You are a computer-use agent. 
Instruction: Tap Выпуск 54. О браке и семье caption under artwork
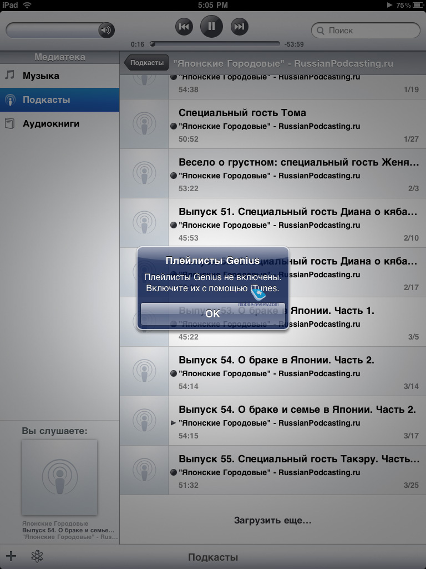68,530
